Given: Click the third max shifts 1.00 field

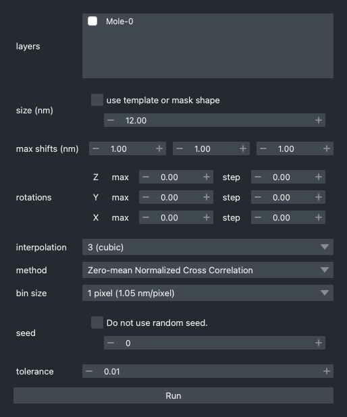Looking at the screenshot, I should point(295,148).
